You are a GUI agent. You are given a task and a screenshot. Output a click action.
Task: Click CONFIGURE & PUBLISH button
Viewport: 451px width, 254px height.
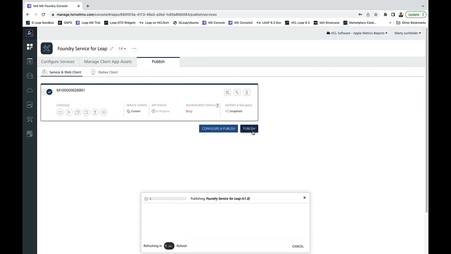point(218,128)
